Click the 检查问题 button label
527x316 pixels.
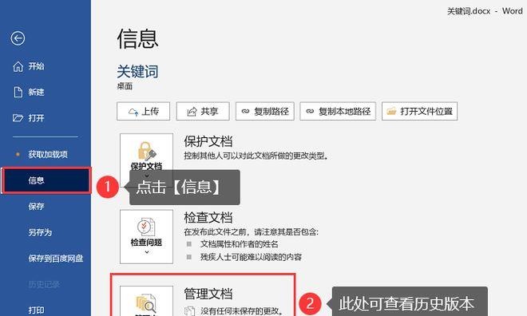point(146,243)
